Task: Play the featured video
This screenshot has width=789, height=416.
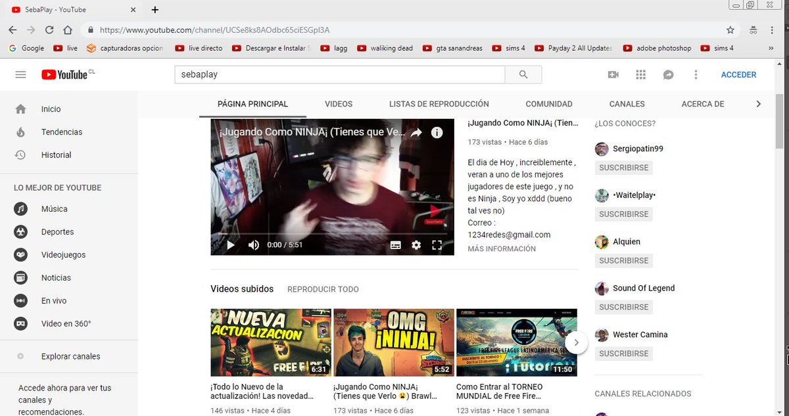Action: click(x=230, y=245)
